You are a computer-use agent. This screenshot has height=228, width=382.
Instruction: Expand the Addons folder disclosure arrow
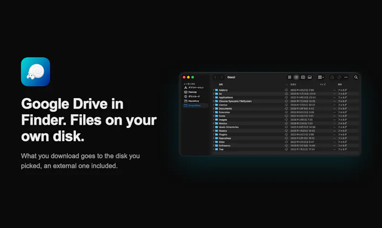tap(213, 90)
